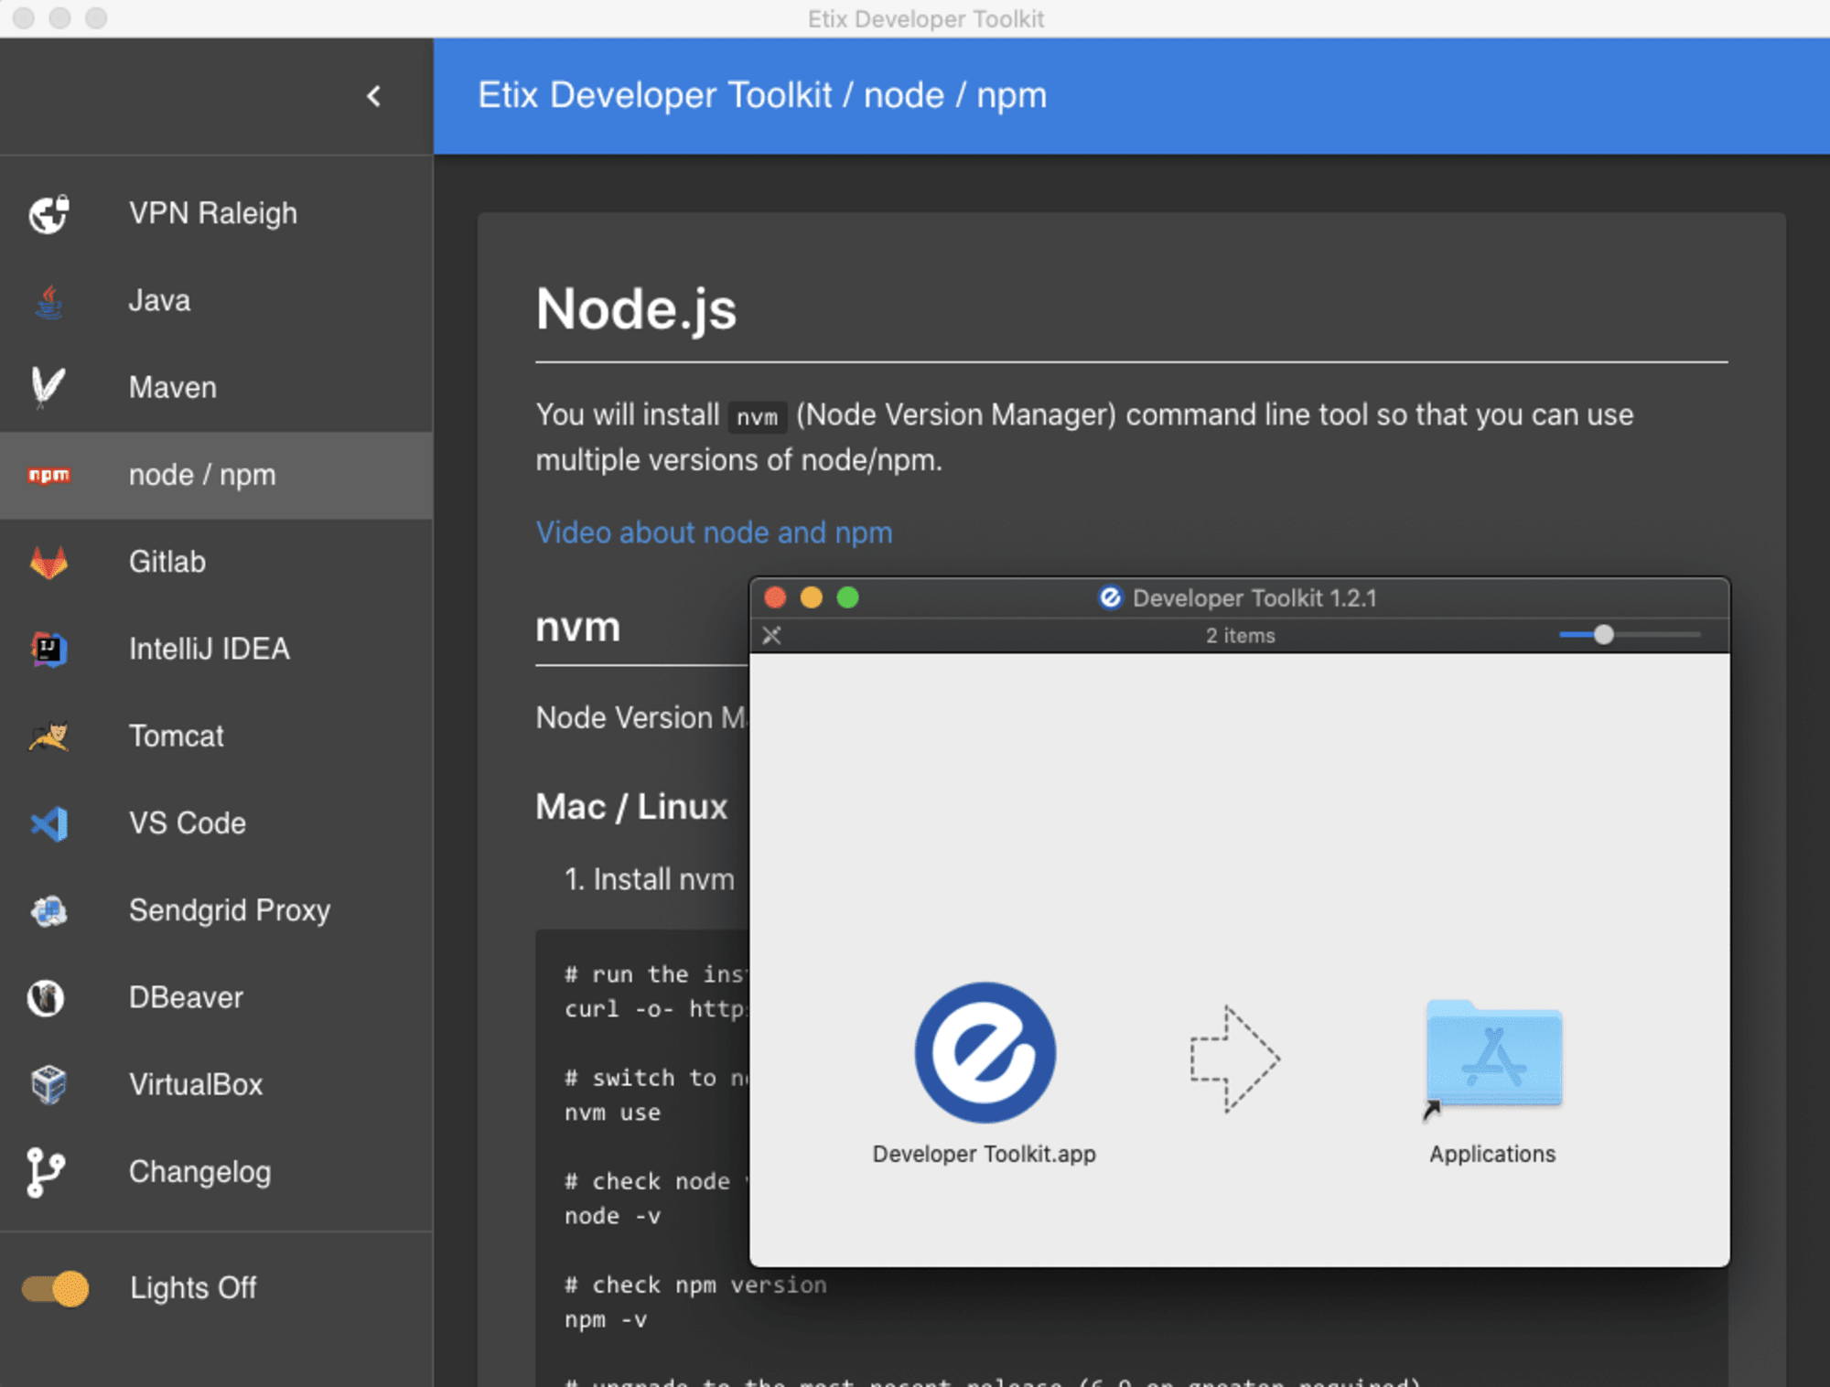
Task: Open the Java section
Action: 216,300
